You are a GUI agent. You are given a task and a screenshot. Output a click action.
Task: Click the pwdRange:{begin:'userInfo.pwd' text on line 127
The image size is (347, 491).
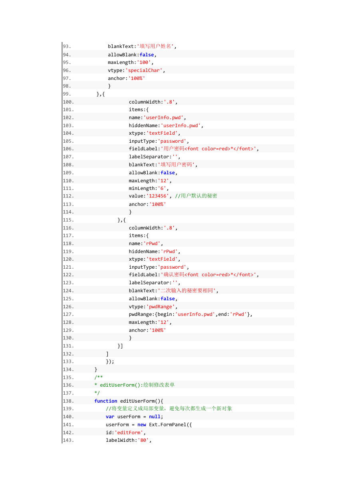point(172,314)
